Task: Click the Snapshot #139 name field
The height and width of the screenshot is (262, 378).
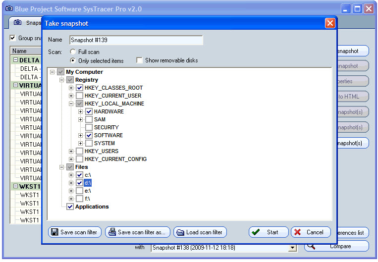Action: tap(136, 40)
